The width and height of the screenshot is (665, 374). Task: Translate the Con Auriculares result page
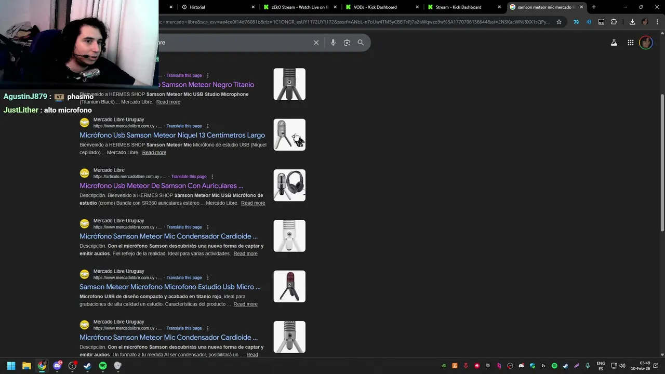pyautogui.click(x=189, y=177)
